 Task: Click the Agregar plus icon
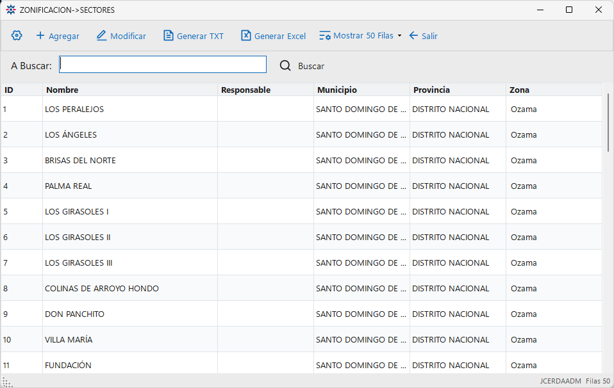point(40,36)
